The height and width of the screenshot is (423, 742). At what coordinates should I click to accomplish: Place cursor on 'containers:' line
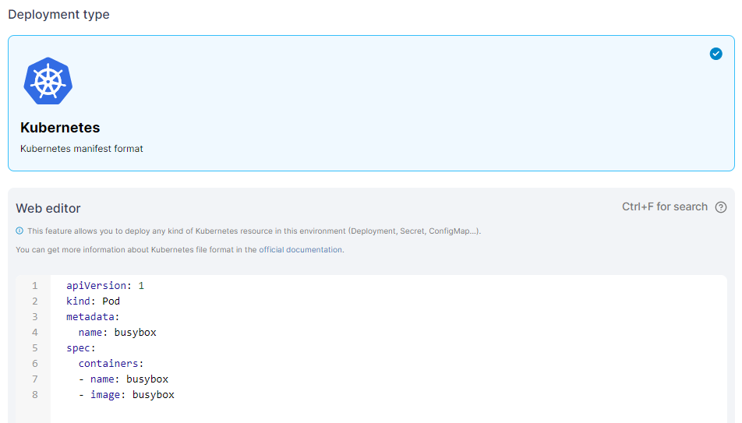coord(111,363)
